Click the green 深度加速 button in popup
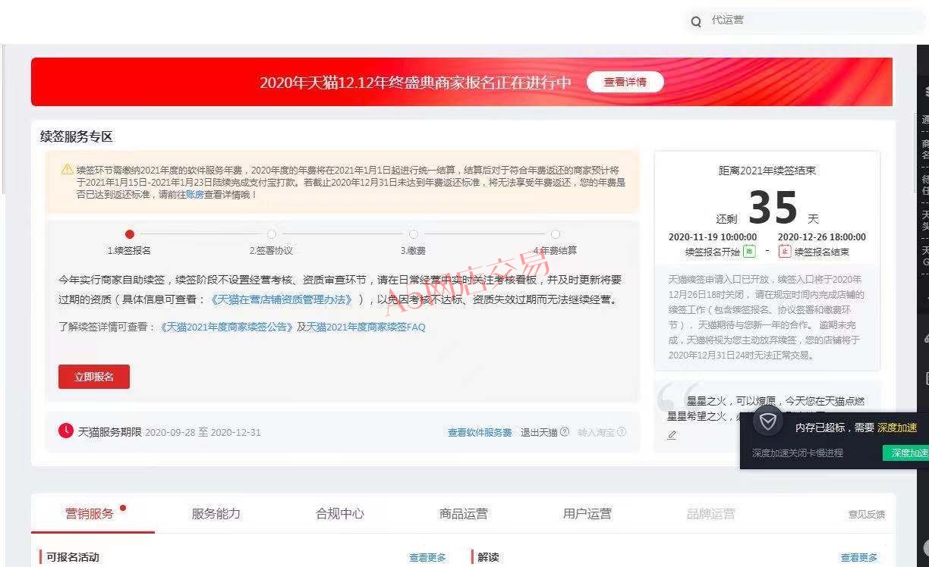The height and width of the screenshot is (567, 929). coord(906,453)
